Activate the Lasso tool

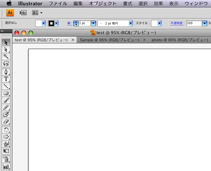pyautogui.click(x=6, y=63)
